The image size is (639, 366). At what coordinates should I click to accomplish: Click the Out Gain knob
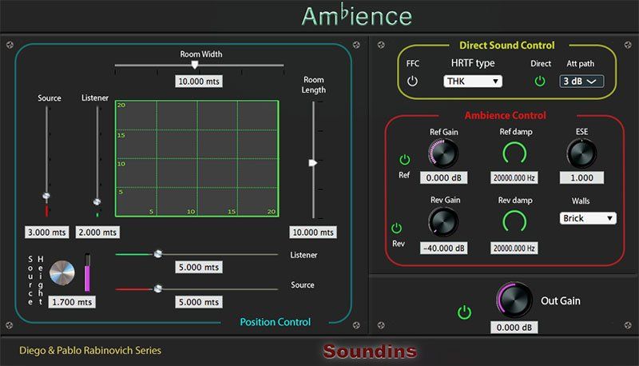[x=514, y=300]
